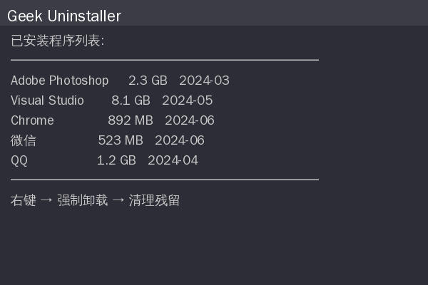Click the 2024-04 install date
This screenshot has height=285, width=428.
[x=173, y=160]
